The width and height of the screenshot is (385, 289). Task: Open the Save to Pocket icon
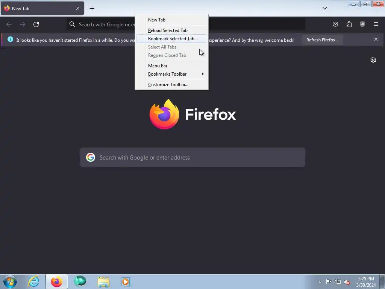pos(335,24)
